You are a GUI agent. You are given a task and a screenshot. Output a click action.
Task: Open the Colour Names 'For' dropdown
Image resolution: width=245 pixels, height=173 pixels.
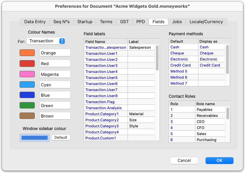coord(46,41)
